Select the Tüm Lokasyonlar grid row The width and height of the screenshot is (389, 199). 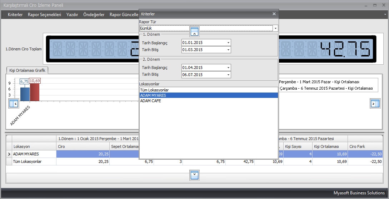tap(194, 161)
